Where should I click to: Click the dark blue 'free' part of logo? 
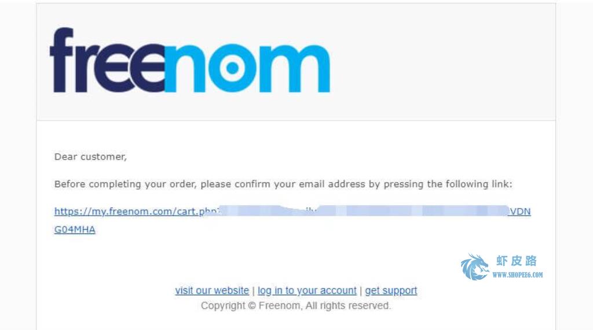click(107, 60)
